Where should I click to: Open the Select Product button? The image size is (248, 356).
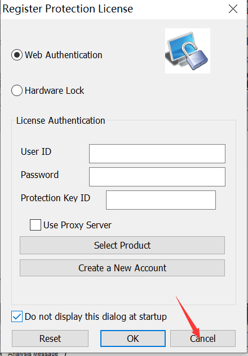click(x=122, y=245)
